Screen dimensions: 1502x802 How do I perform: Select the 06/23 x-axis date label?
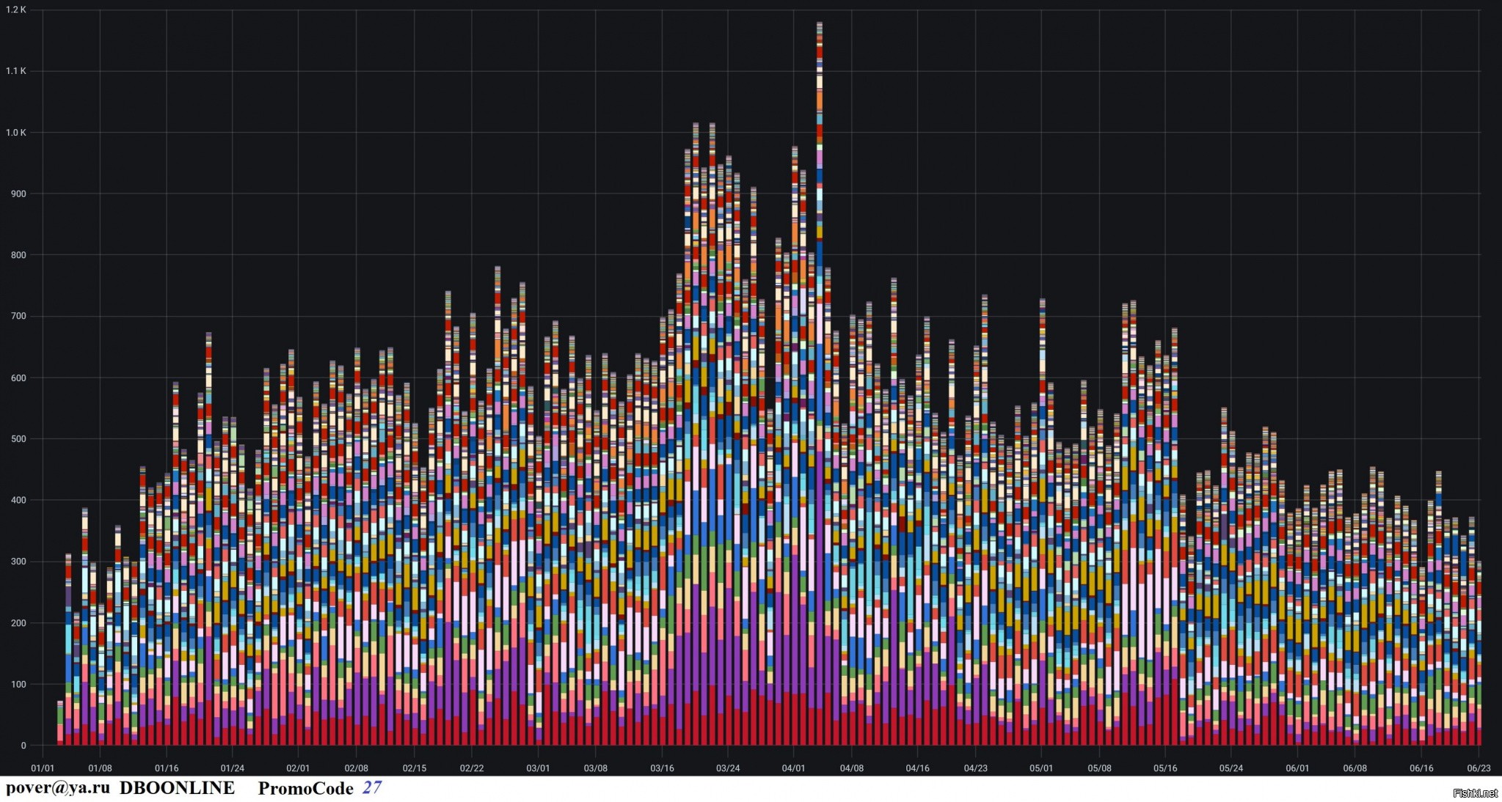[1479, 768]
